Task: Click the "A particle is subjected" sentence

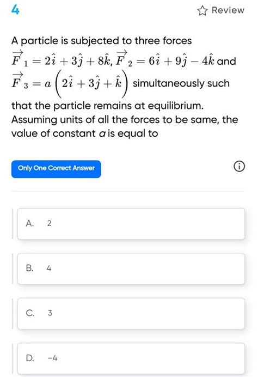Action: [102, 41]
